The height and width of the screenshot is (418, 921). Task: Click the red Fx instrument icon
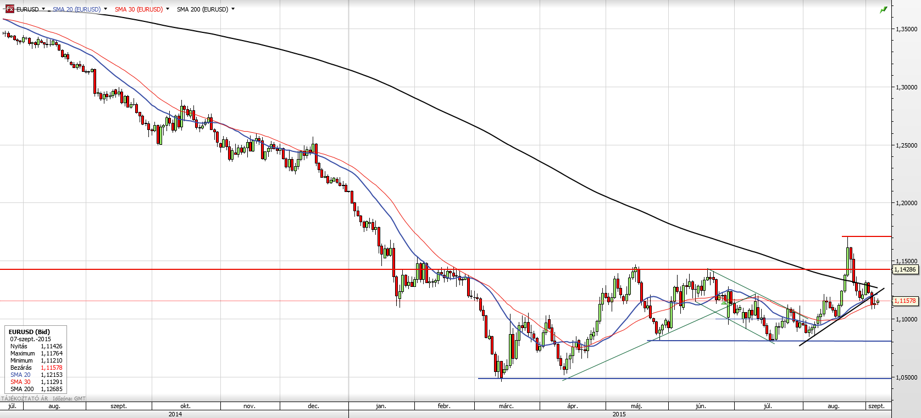pyautogui.click(x=9, y=9)
